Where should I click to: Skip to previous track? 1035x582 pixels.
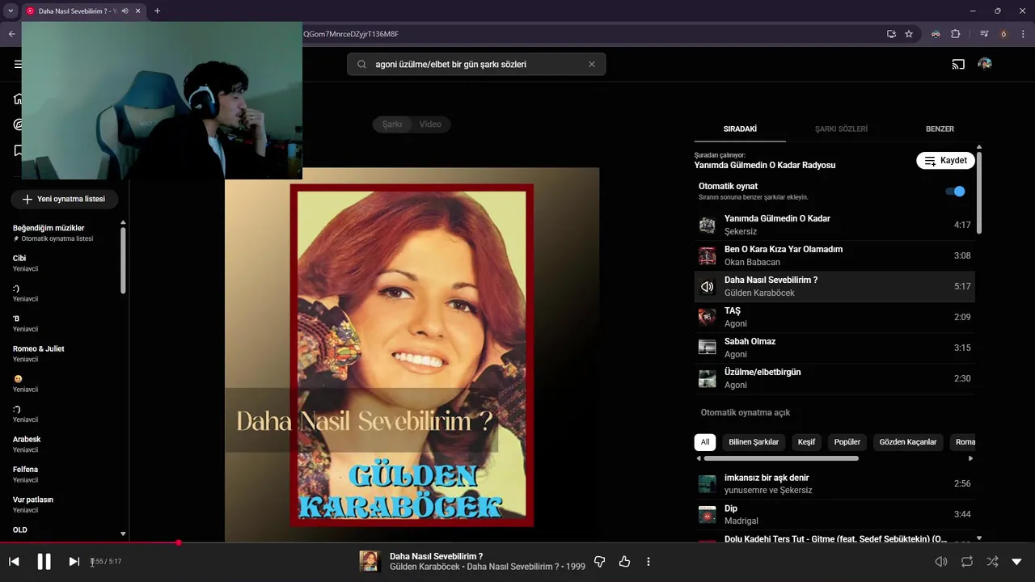14,561
